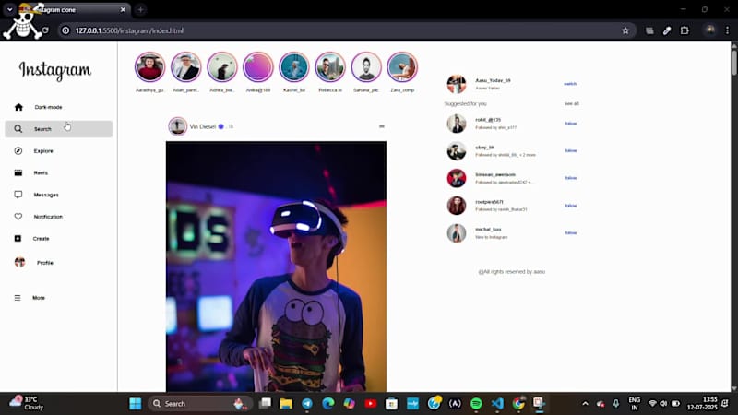738x415 pixels.
Task: Follow the account followed by ramsh_thakur
Action: tap(570, 206)
